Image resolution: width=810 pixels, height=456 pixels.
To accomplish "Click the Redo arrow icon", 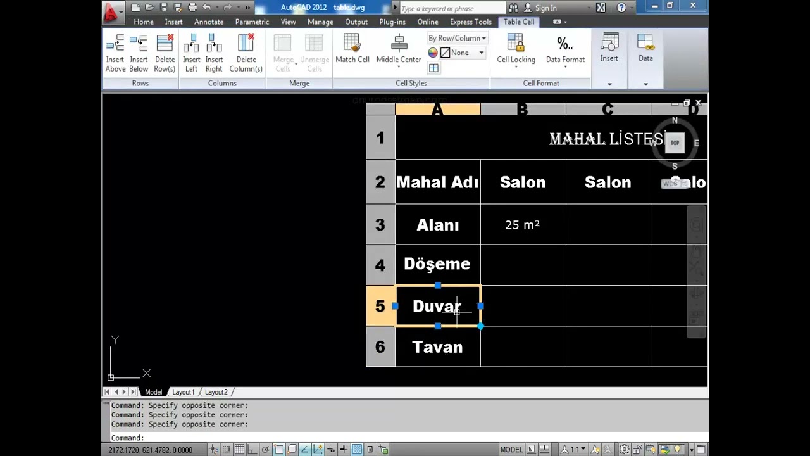I will point(227,8).
